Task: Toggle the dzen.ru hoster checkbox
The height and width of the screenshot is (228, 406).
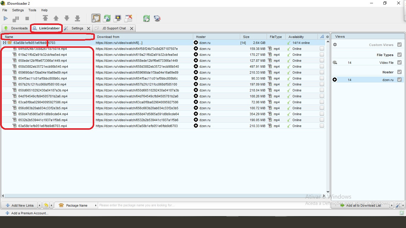Action: (x=399, y=80)
